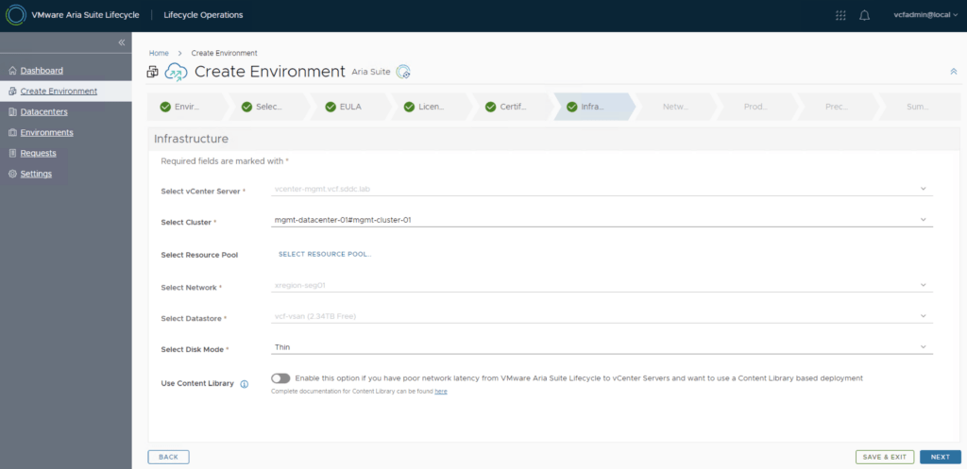Go to Environments in the sidebar
Image resolution: width=967 pixels, height=469 pixels.
click(x=46, y=132)
